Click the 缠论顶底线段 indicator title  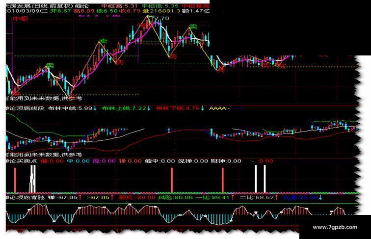[x=25, y=108]
